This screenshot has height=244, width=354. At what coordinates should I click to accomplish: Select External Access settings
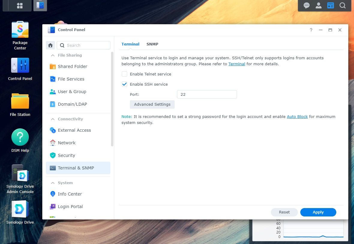74,130
